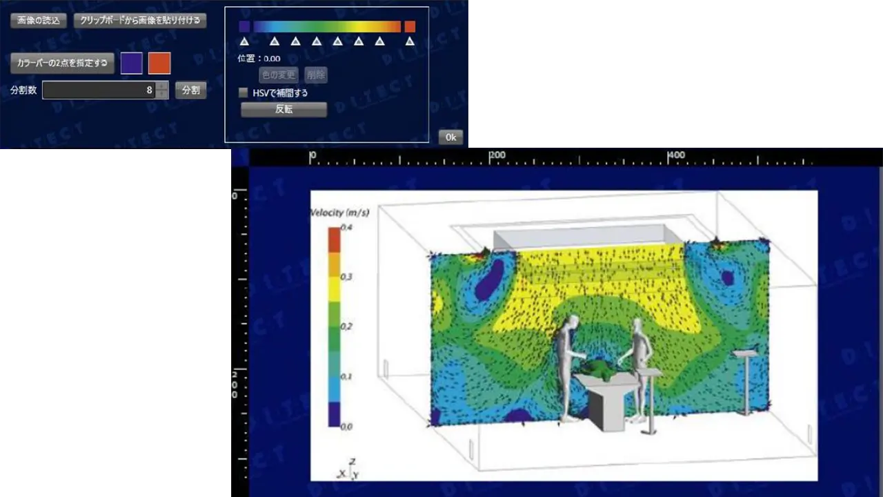The image size is (883, 497).
Task: Increase 分割数 with the up stepper arrow
Action: click(162, 86)
